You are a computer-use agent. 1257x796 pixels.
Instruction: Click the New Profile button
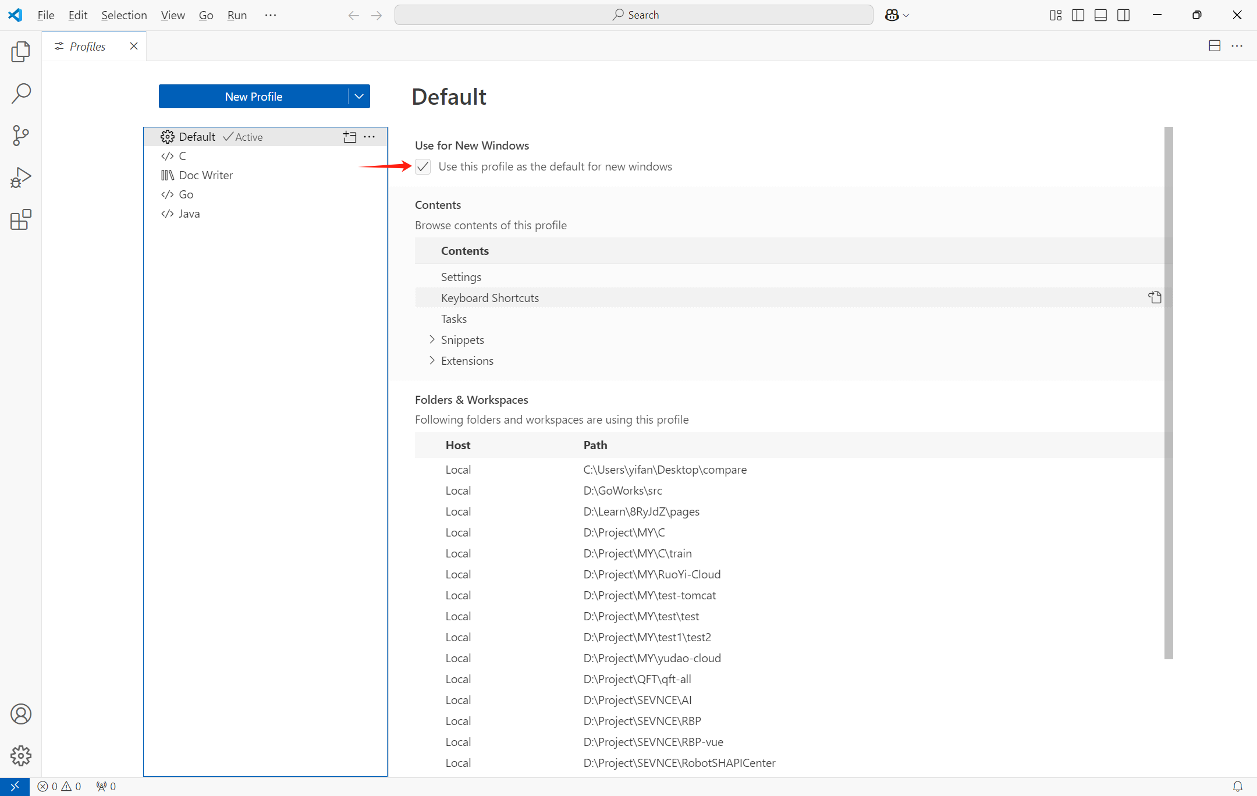coord(253,97)
